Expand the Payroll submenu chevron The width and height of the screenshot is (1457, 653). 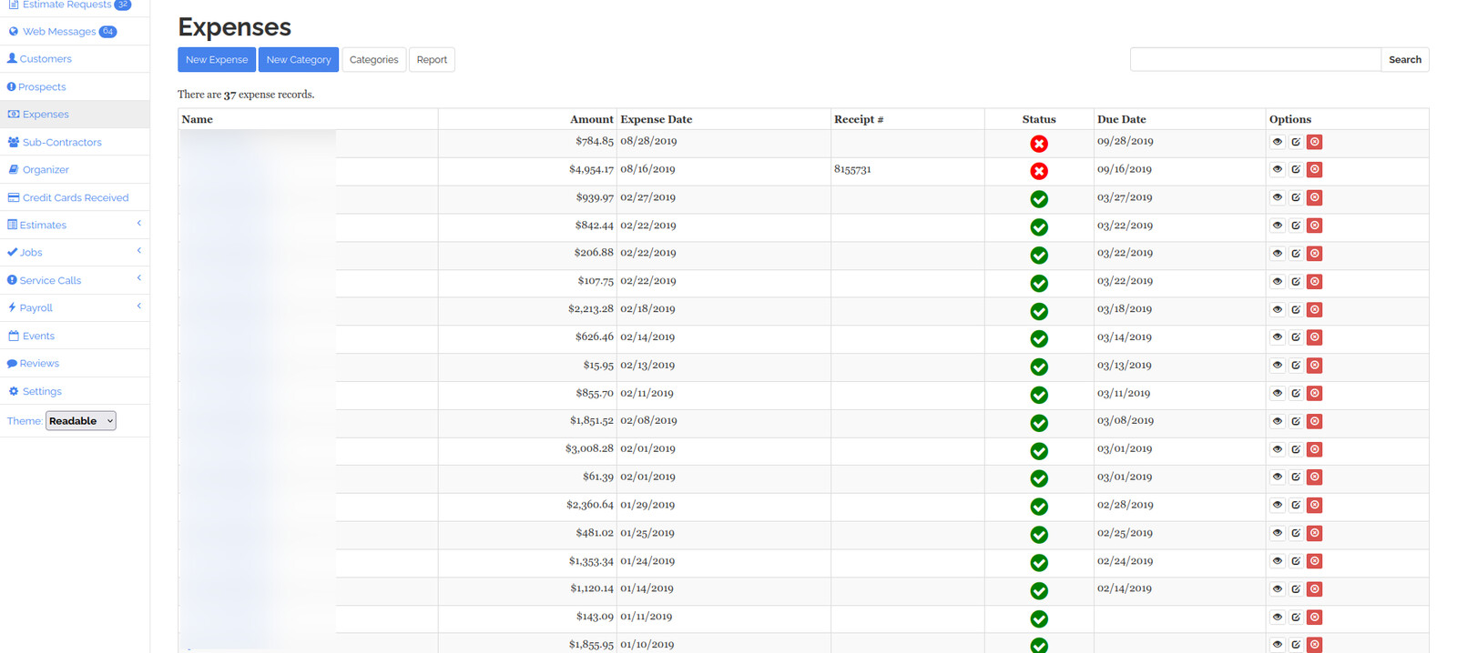coord(139,306)
